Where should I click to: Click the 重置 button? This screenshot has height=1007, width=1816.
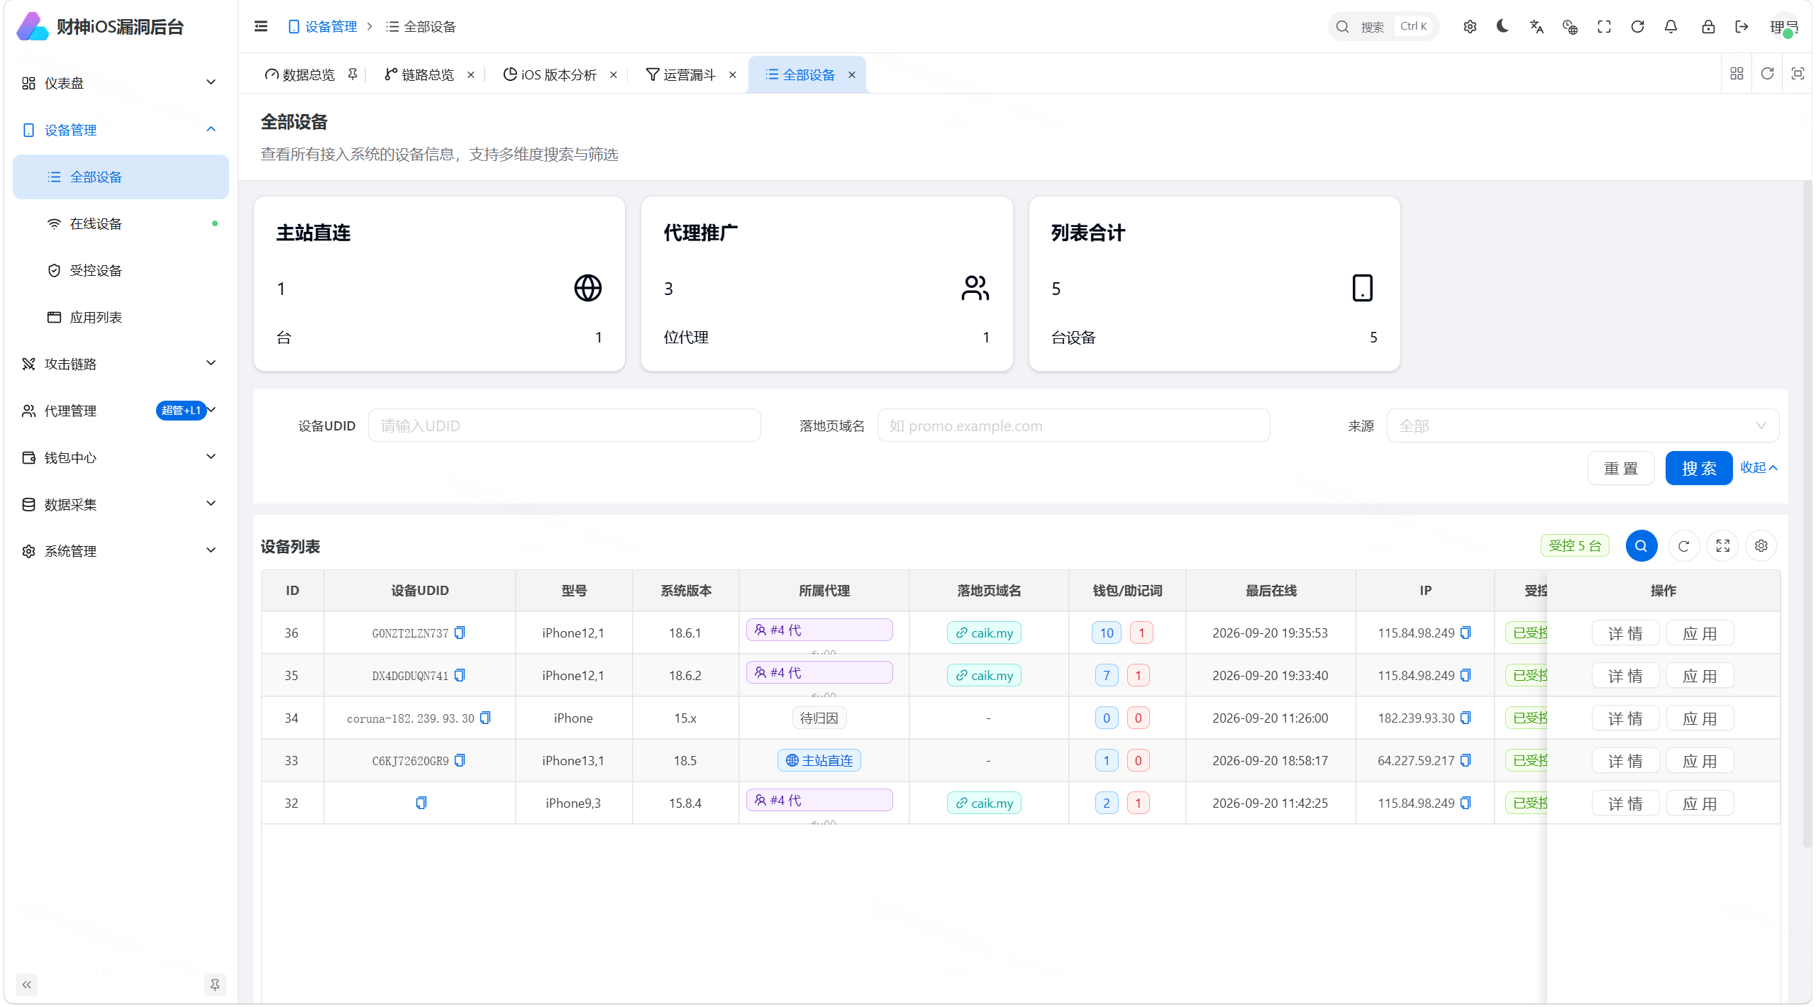pos(1621,469)
